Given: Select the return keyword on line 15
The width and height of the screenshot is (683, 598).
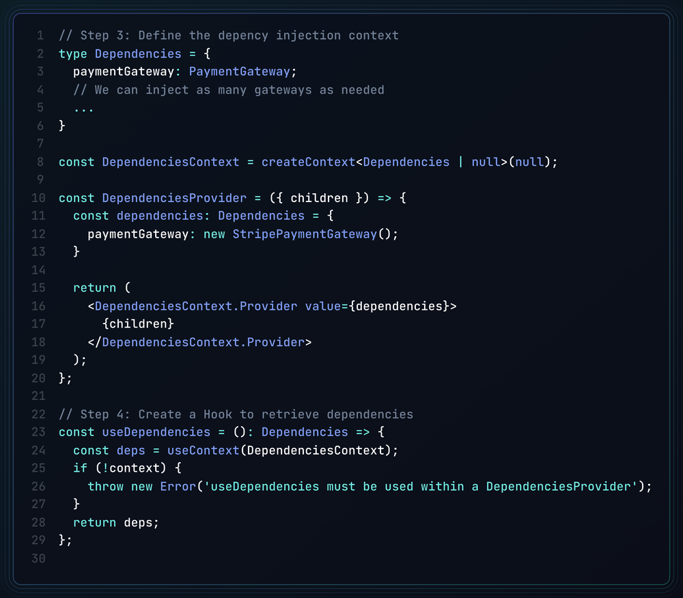Looking at the screenshot, I should coord(94,287).
